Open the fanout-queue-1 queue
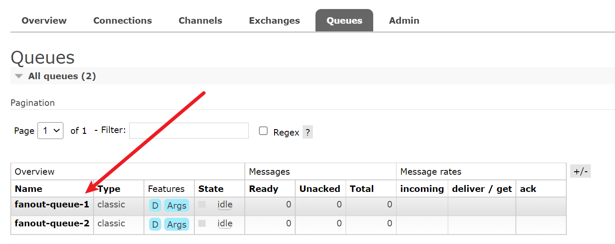The height and width of the screenshot is (244, 615). 52,204
